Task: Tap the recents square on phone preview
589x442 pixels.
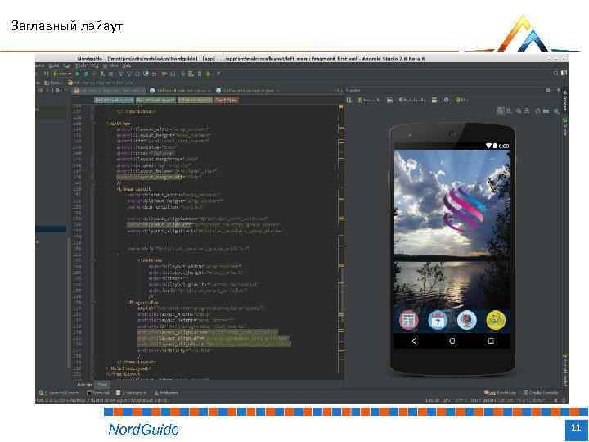Action: coord(491,341)
